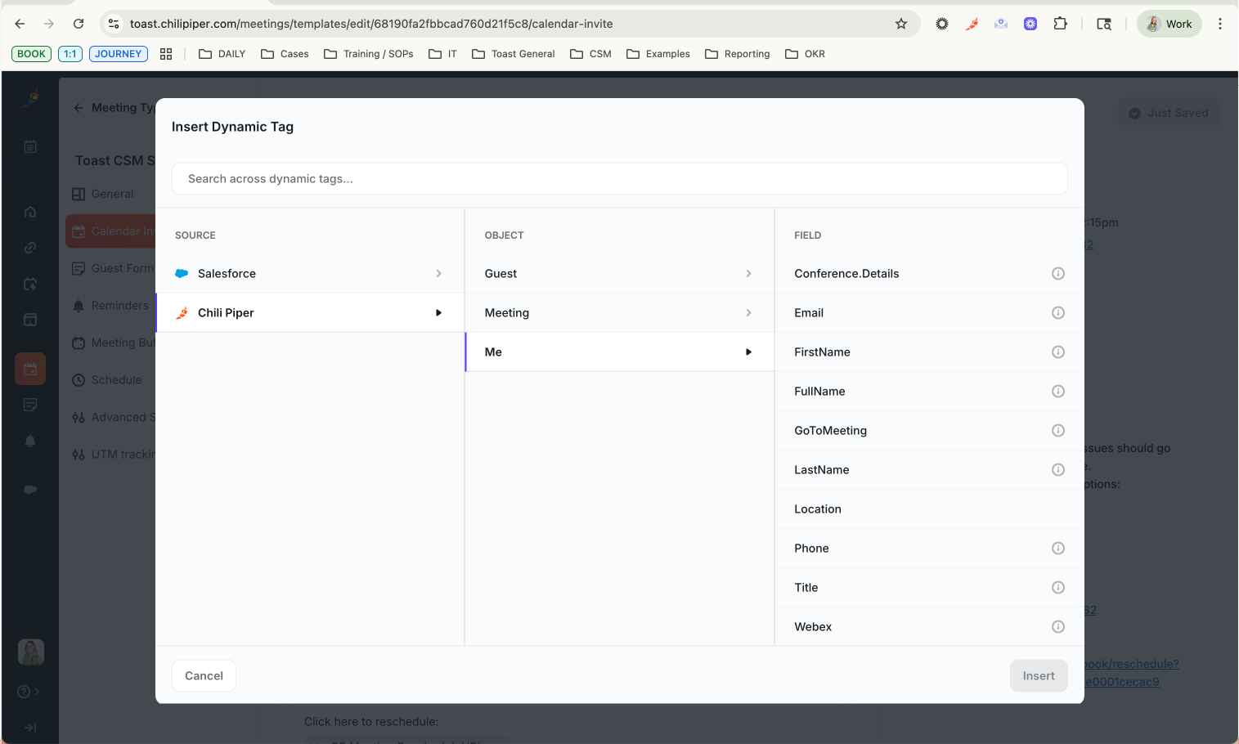Choose the Location field
1239x744 pixels.
coord(818,509)
